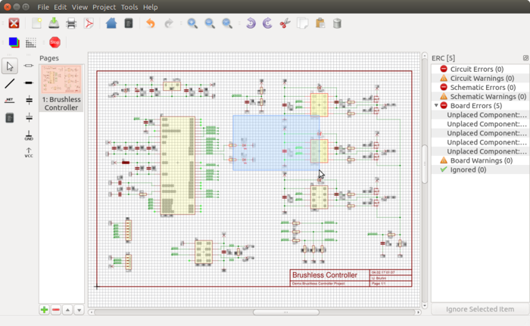Image resolution: width=530 pixels, height=326 pixels.
Task: Open the Project menu
Action: 104,7
